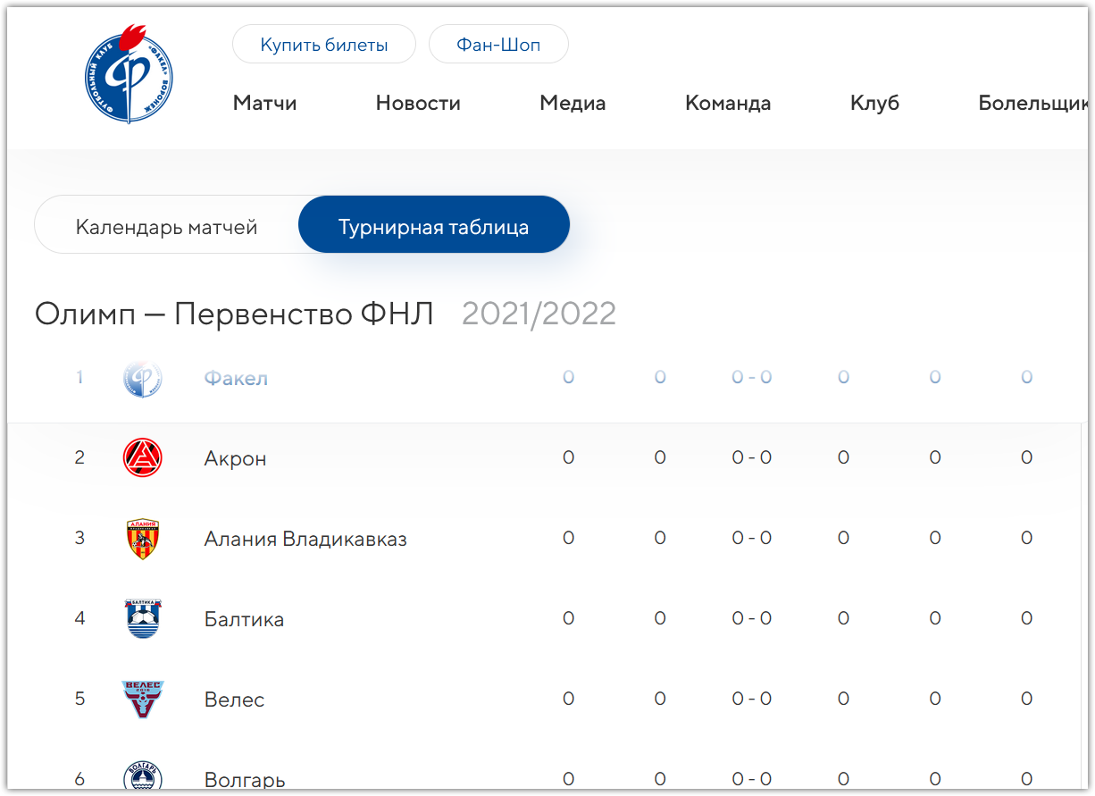
Task: Click the Алания Владикавказ team crest
Action: click(142, 539)
